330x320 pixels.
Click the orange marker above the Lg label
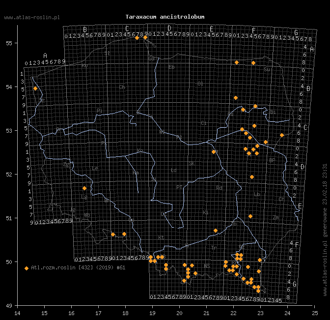(84, 188)
